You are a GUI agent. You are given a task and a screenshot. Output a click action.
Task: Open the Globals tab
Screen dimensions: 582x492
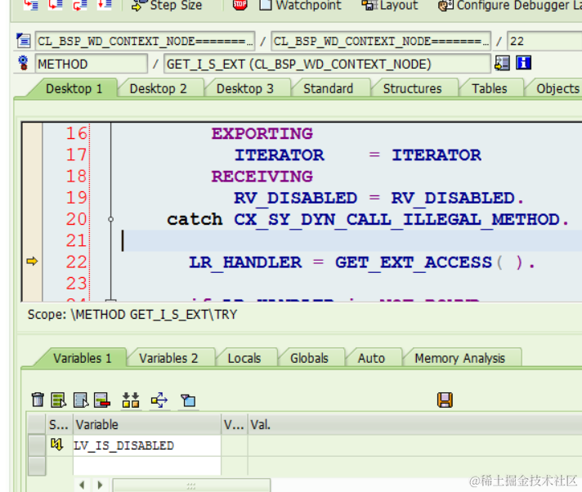(x=309, y=358)
